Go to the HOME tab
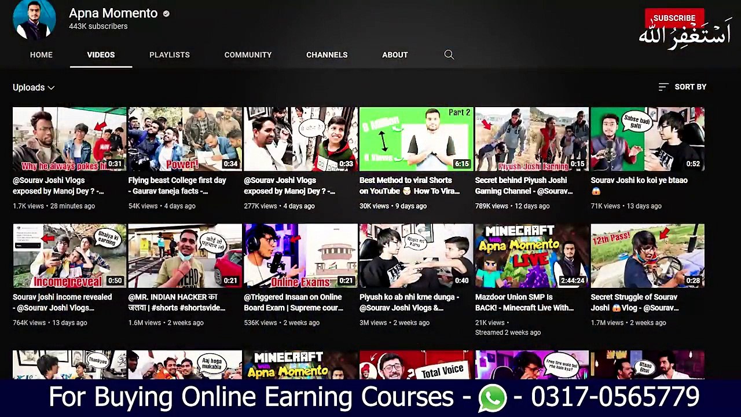 click(41, 54)
